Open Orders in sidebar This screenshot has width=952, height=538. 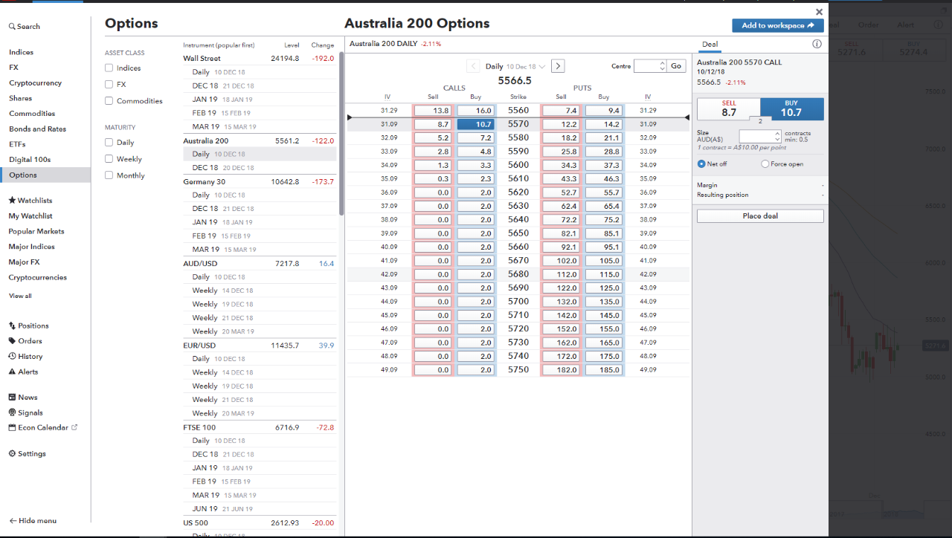click(x=25, y=341)
